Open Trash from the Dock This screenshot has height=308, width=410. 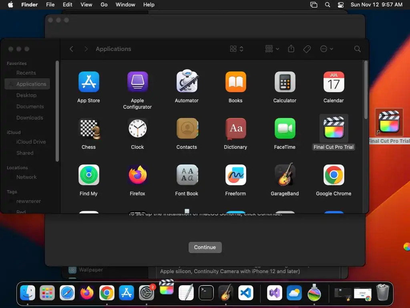[x=382, y=292]
